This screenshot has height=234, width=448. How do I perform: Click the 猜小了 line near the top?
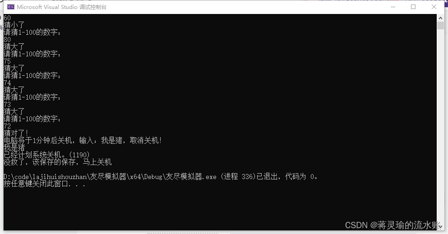14,25
